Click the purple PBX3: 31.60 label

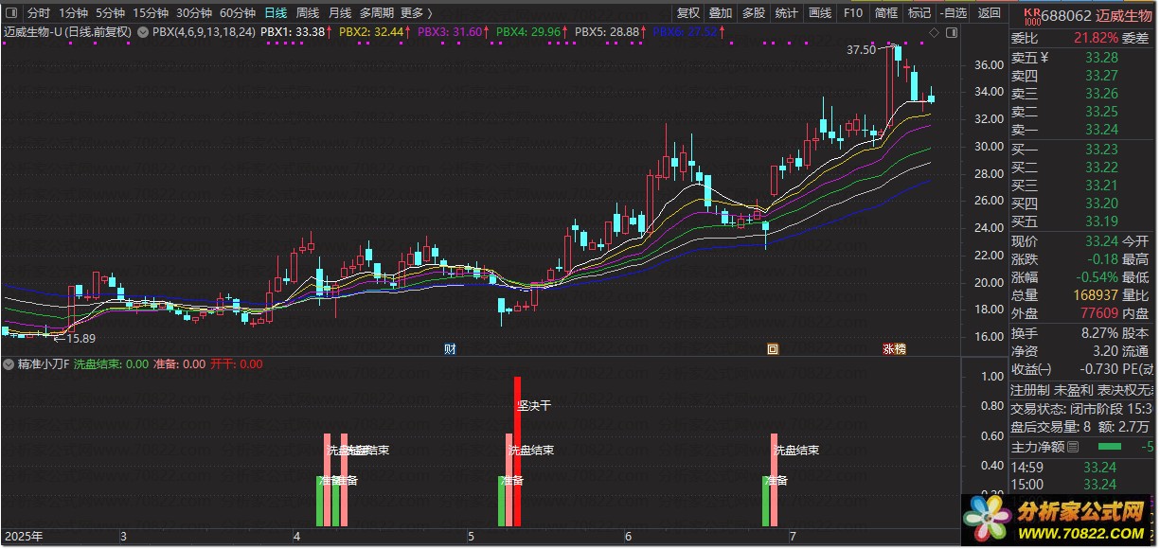pyautogui.click(x=450, y=32)
